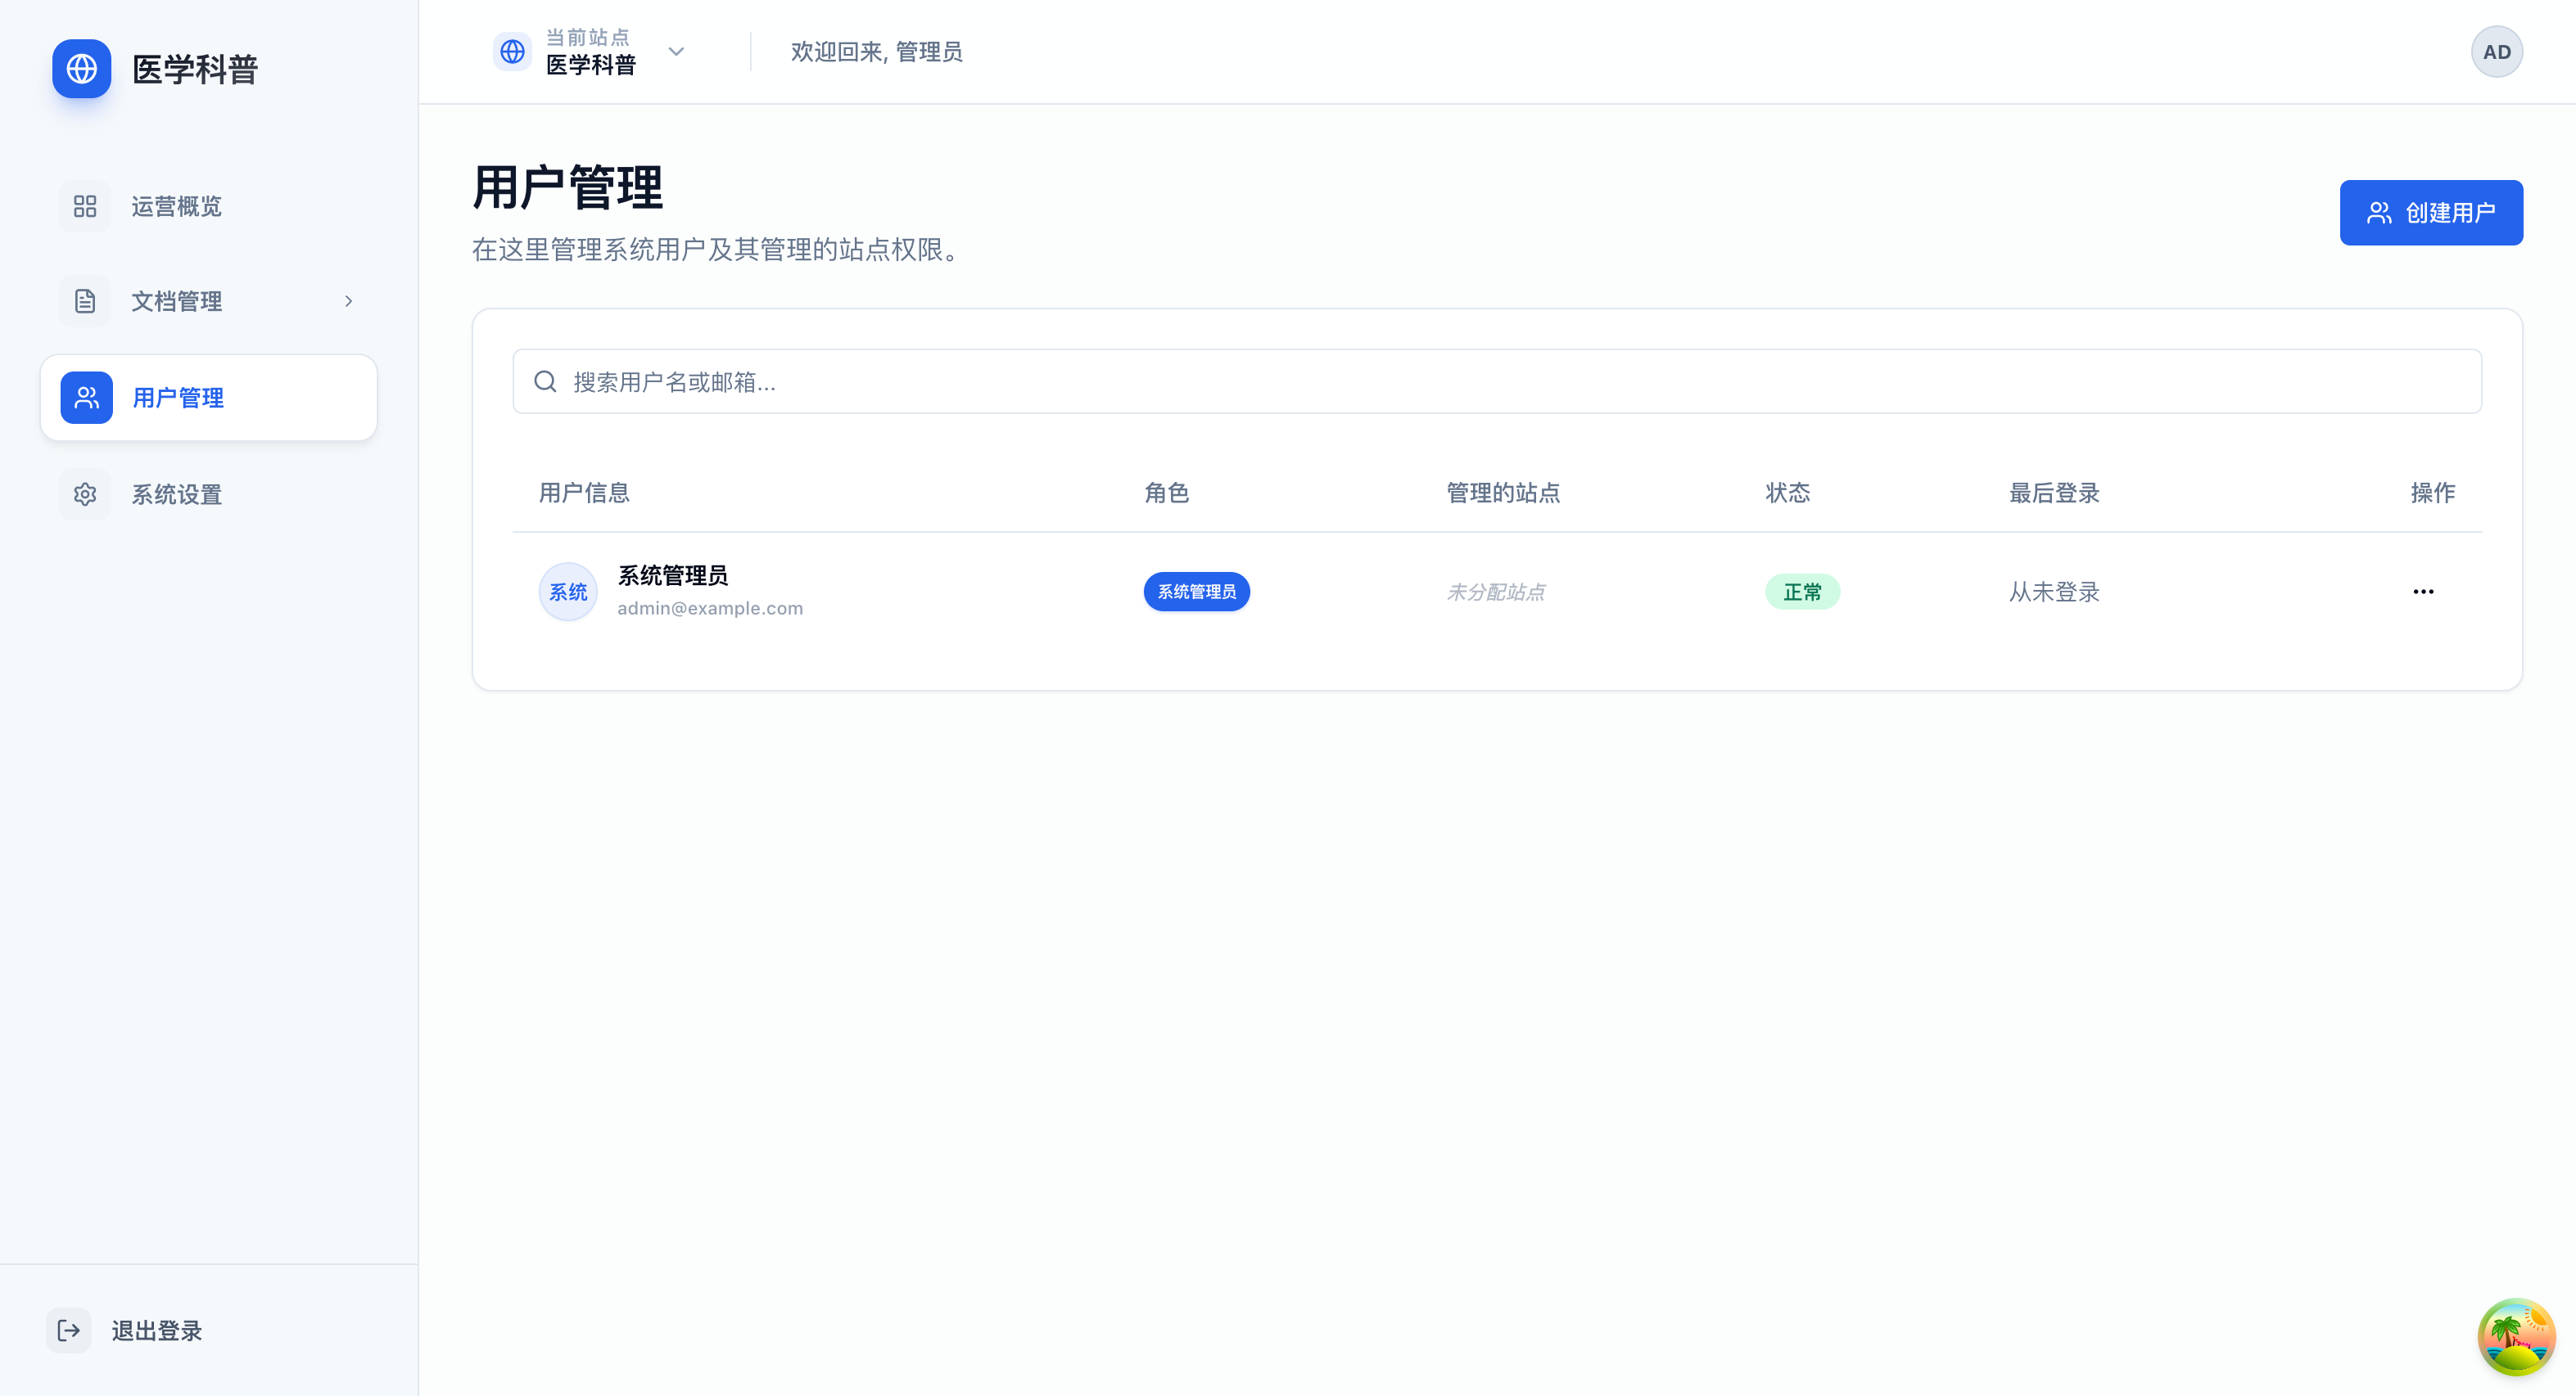This screenshot has height=1396, width=2576.
Task: Select the 用户管理 people icon
Action: tap(85, 397)
